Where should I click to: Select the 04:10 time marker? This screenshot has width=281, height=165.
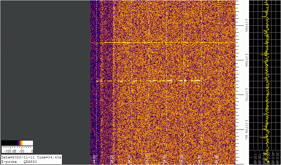(x=129, y=159)
